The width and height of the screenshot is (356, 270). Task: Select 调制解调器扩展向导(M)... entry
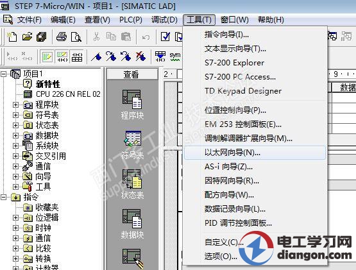255,139
